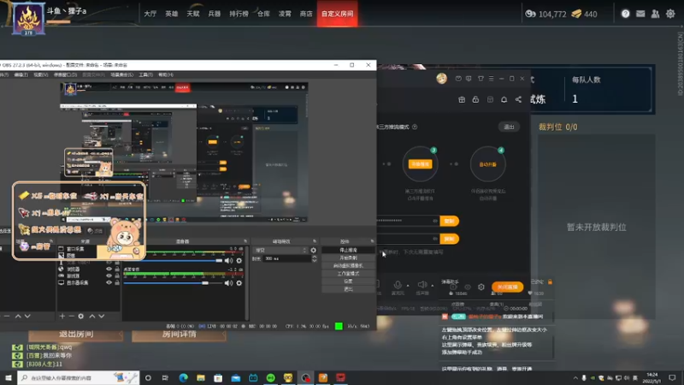Click the 退出 pill button in streaming client
Screen dimensions: 684x385
tap(509, 127)
